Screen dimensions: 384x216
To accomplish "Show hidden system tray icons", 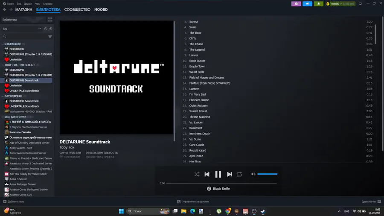I will point(339,211).
